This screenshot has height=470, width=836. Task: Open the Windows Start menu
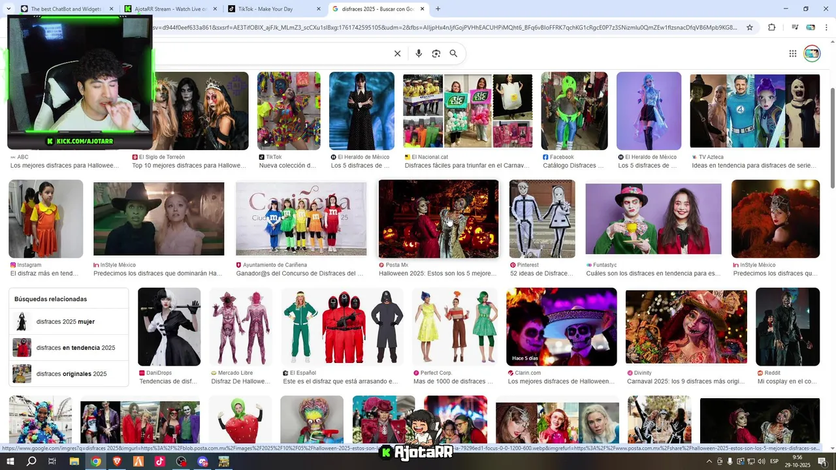tap(10, 461)
